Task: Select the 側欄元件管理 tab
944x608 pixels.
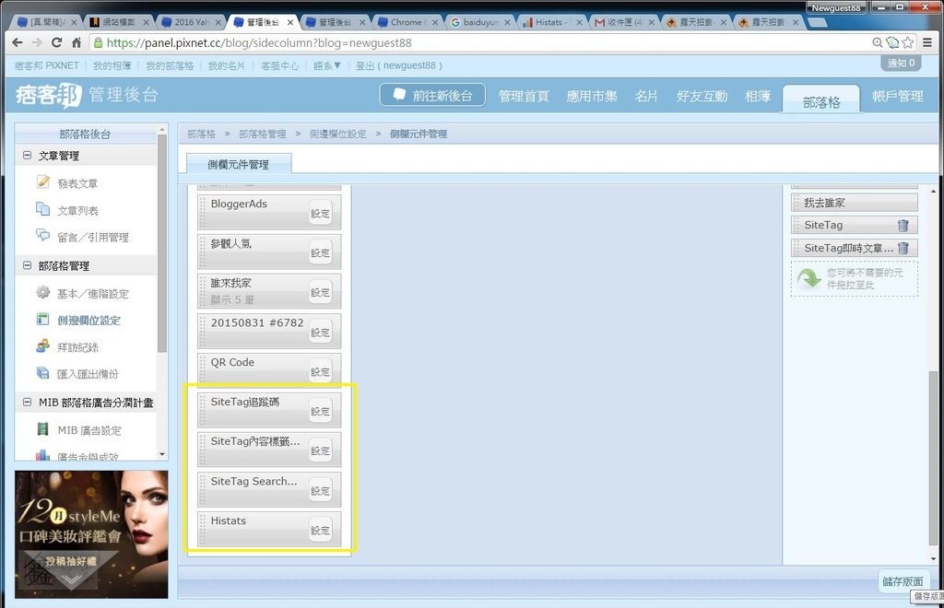Action: coord(239,164)
